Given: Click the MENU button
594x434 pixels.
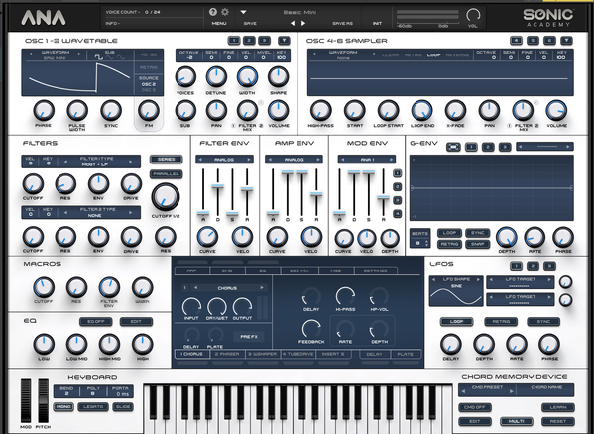Looking at the screenshot, I should click(x=219, y=23).
